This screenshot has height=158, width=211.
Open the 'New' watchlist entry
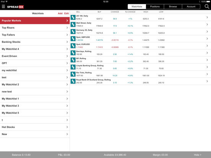point(35,134)
